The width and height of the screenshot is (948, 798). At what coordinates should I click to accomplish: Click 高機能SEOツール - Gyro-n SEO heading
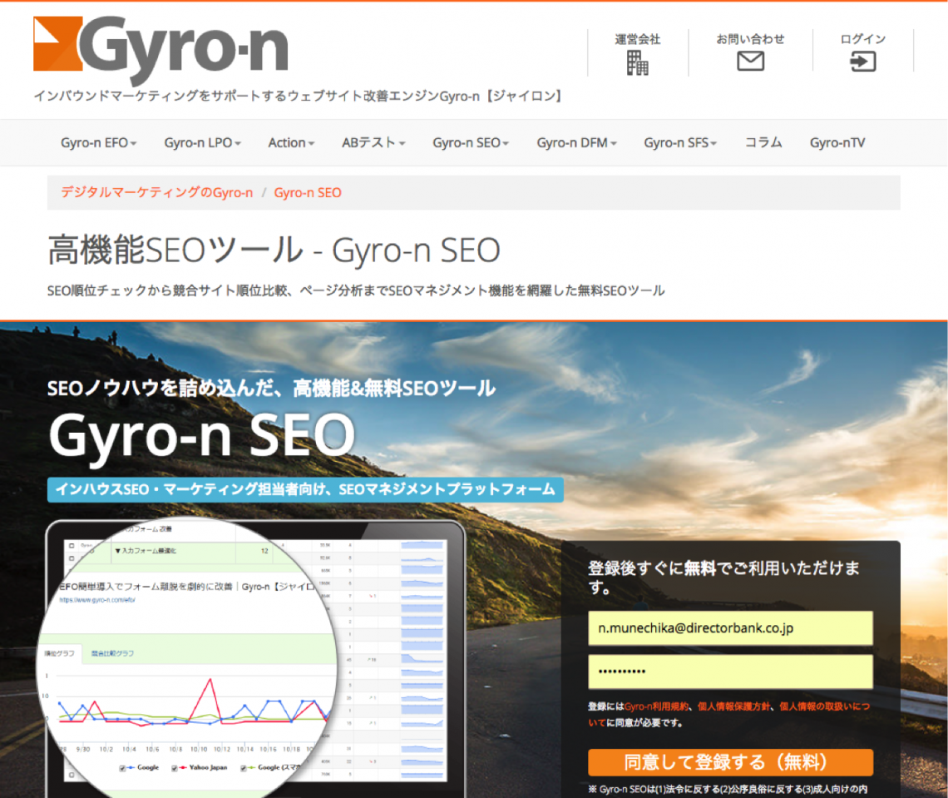click(274, 250)
